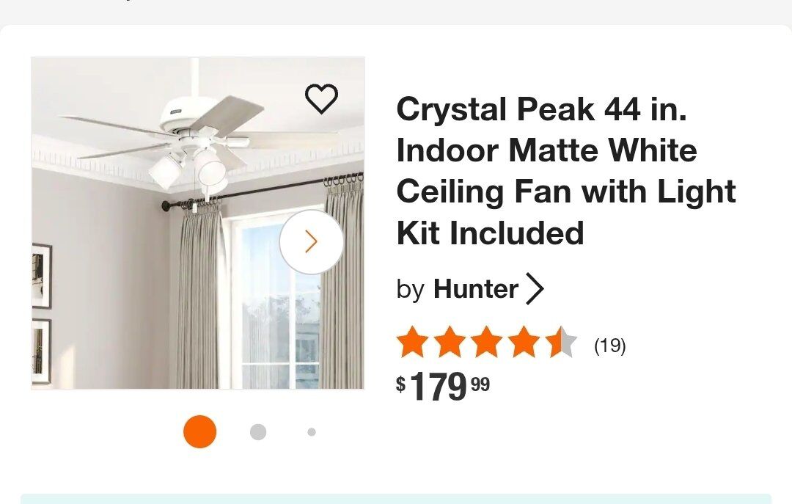This screenshot has height=504, width=792.
Task: Open the (19) reviews count
Action: tap(609, 346)
